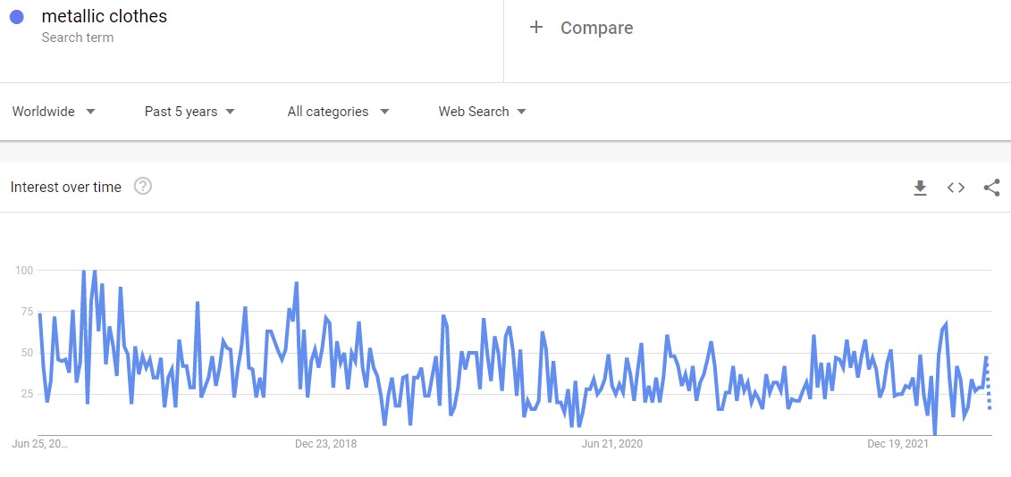This screenshot has width=1011, height=477.
Task: Click the blue term color dot
Action: pos(16,17)
